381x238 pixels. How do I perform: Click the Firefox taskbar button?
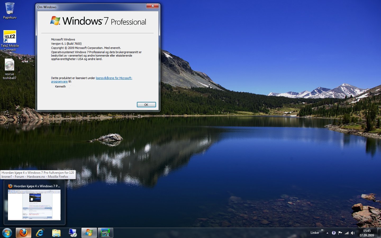23,233
